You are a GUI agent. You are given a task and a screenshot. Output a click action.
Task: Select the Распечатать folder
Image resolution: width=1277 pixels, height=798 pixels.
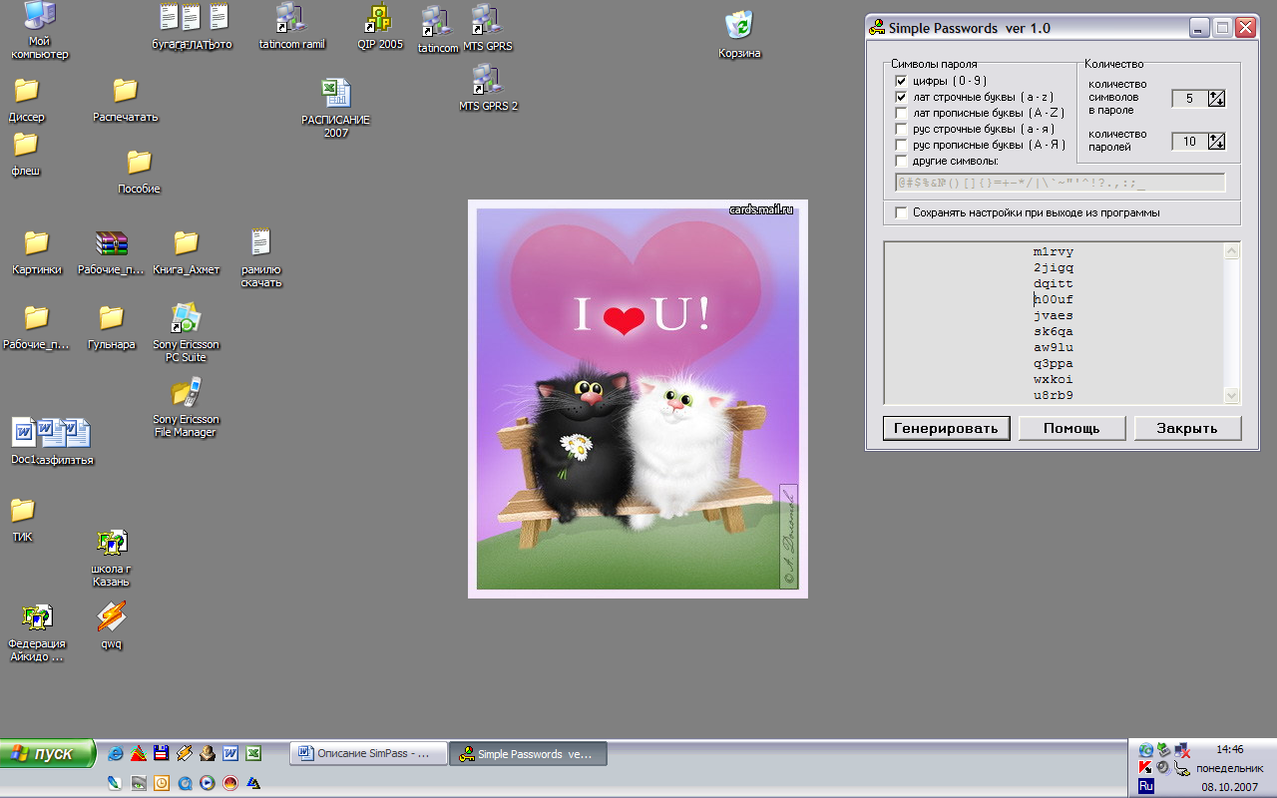coord(125,100)
